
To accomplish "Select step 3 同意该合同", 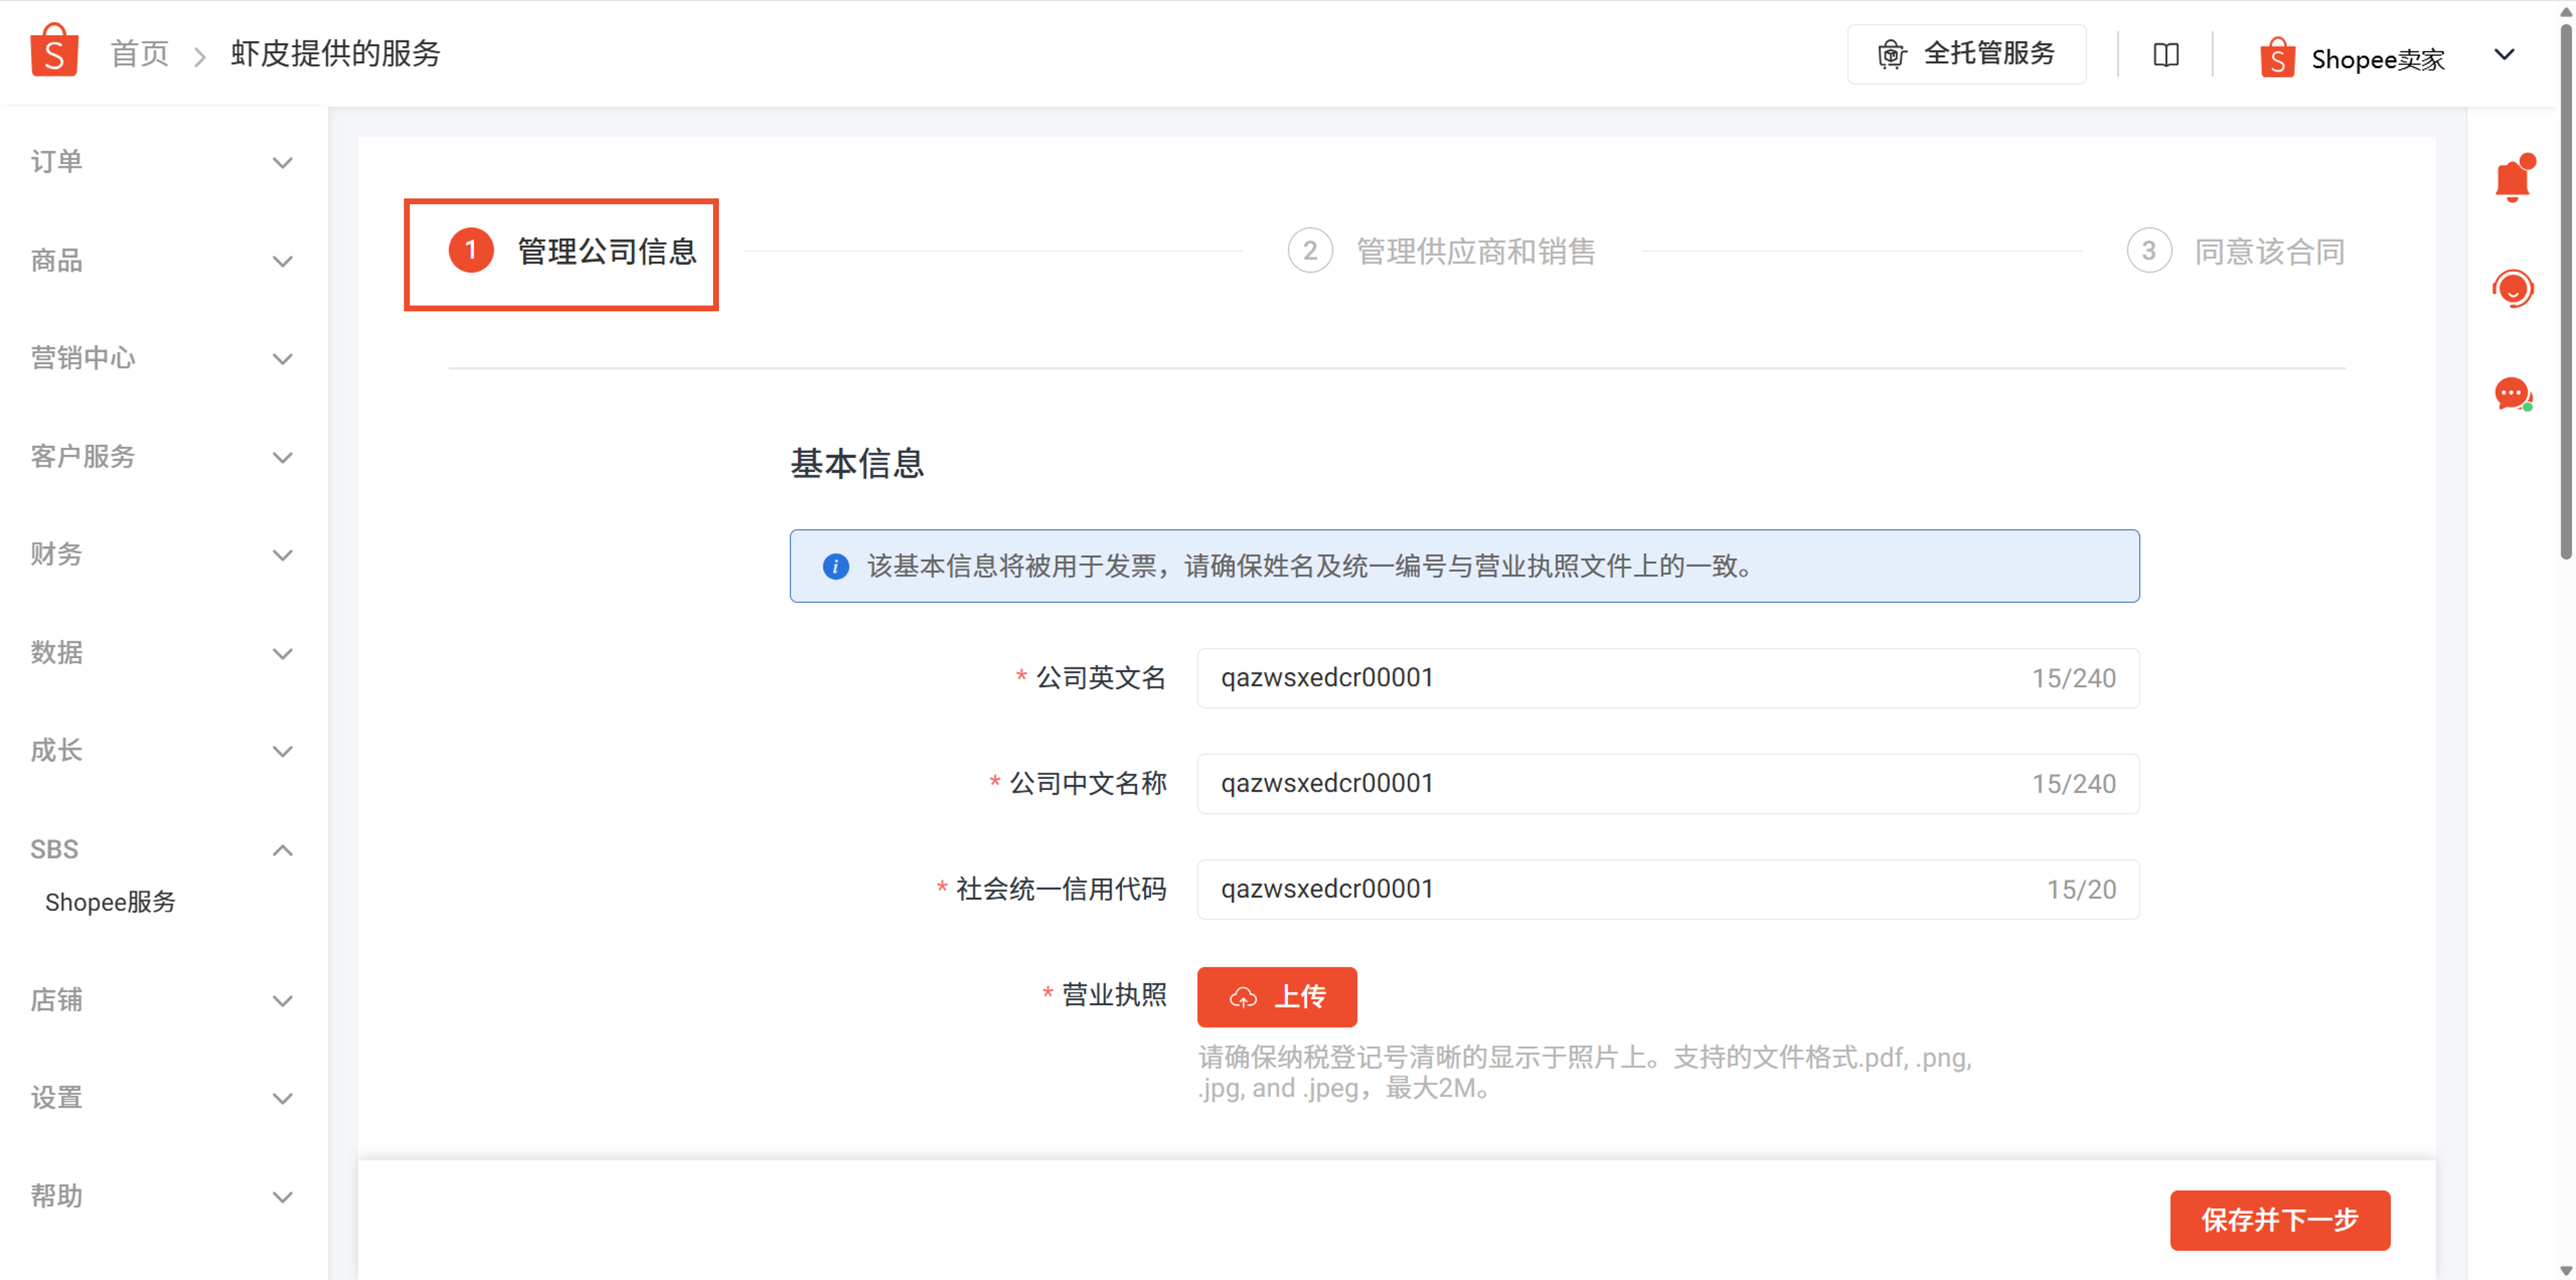I will pyautogui.click(x=2236, y=251).
